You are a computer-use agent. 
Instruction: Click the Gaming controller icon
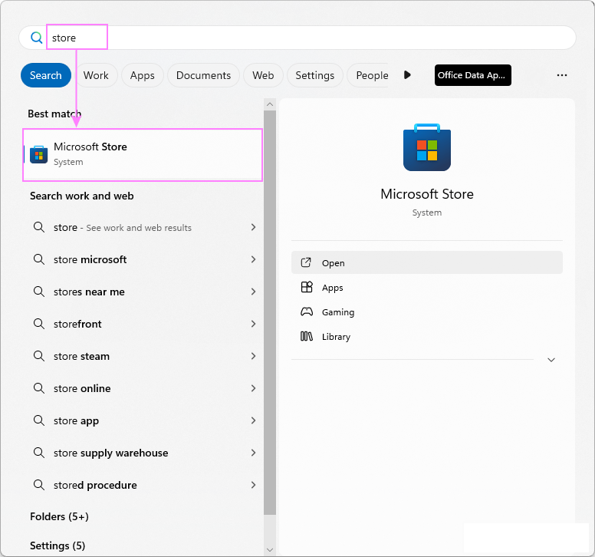coord(307,311)
